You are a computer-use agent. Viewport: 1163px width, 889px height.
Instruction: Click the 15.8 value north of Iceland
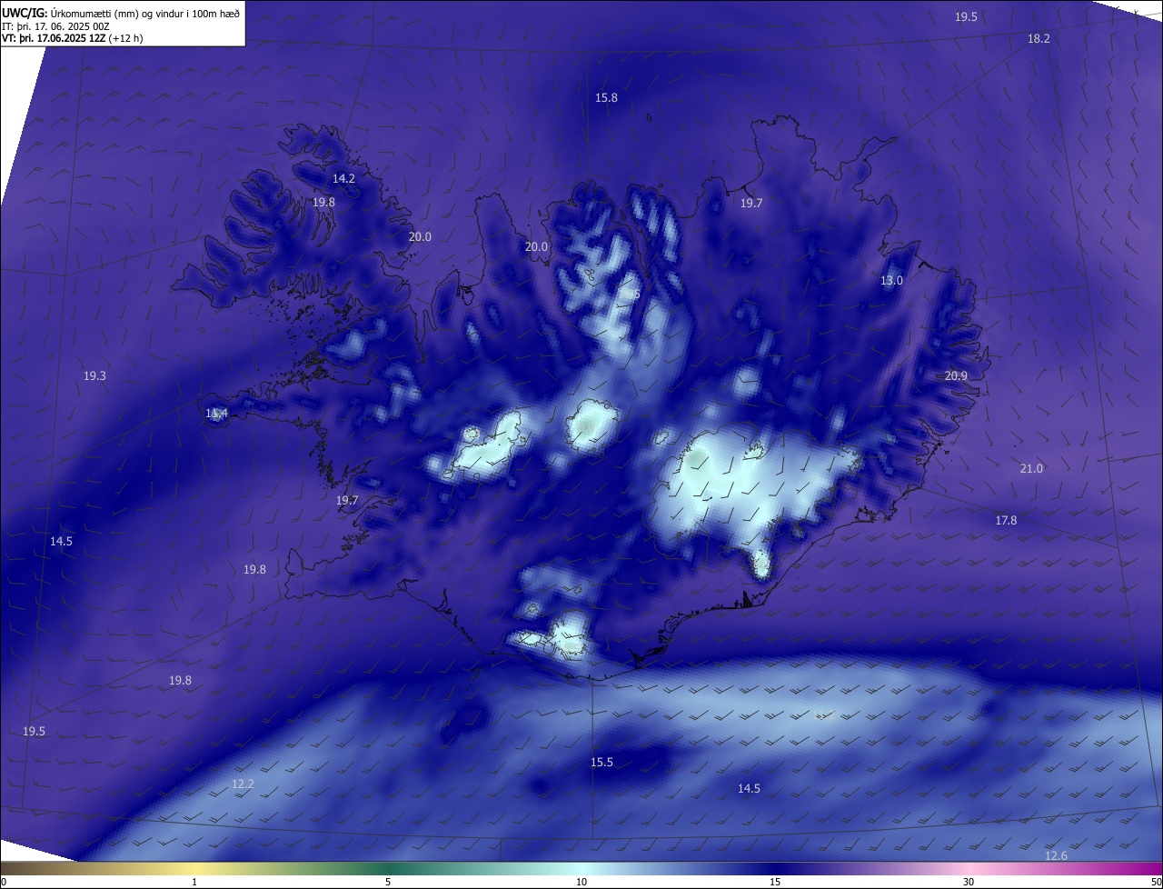pos(606,98)
